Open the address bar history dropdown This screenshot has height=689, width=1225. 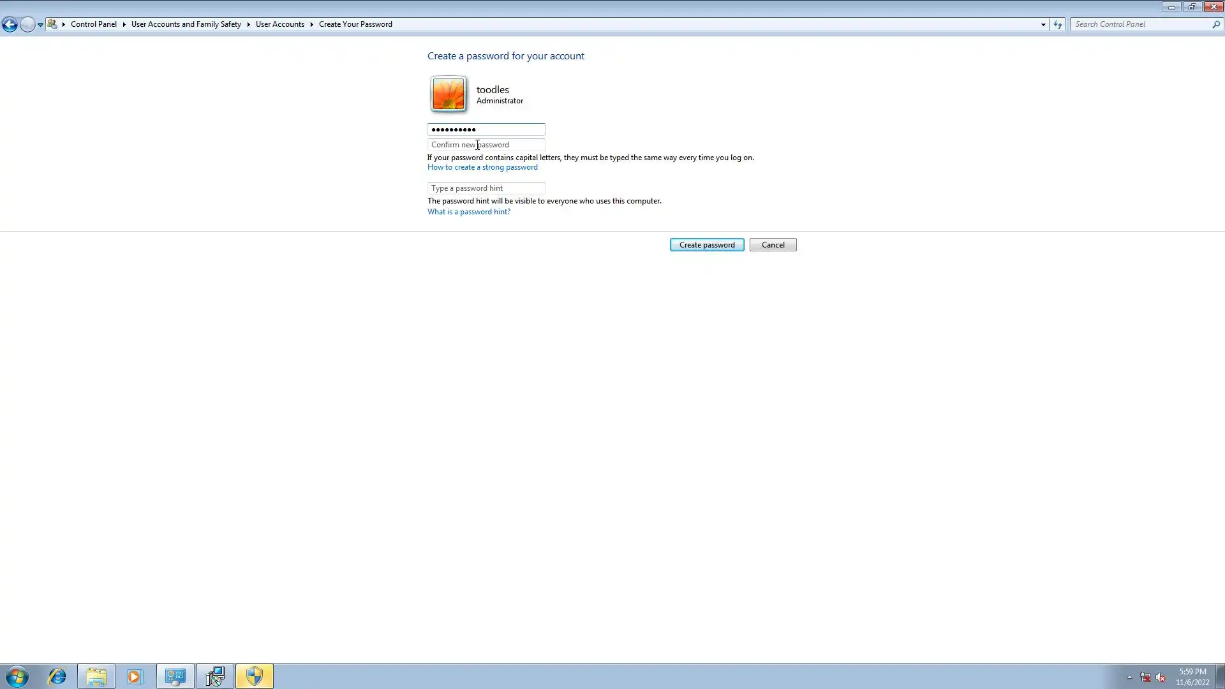click(1043, 24)
